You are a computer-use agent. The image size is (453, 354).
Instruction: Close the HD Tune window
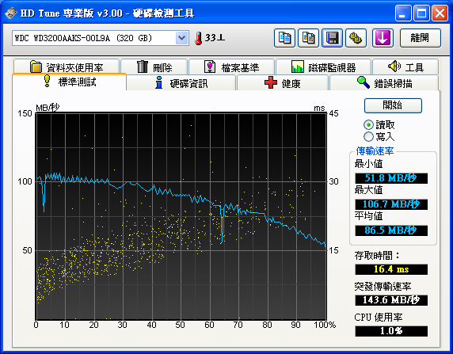point(440,13)
